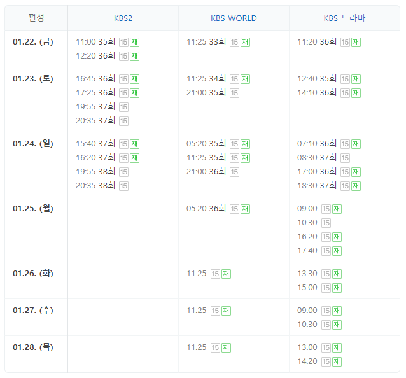Click the KBS 드라마 13:30 time

307,274
